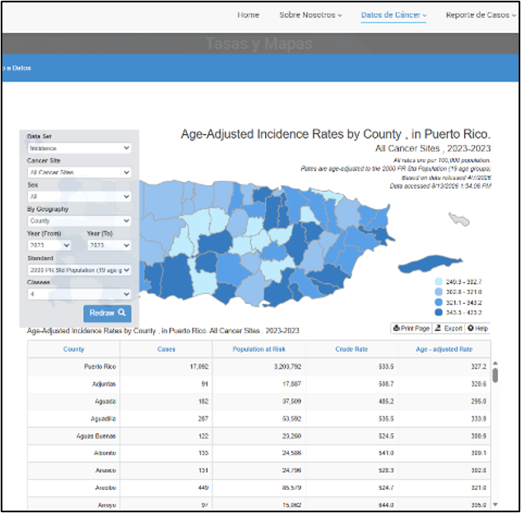Click the darkest blue legend swatch

439,312
